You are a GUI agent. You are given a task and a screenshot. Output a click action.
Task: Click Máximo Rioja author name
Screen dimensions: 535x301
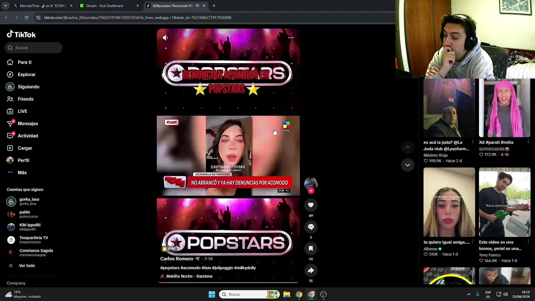click(x=436, y=156)
